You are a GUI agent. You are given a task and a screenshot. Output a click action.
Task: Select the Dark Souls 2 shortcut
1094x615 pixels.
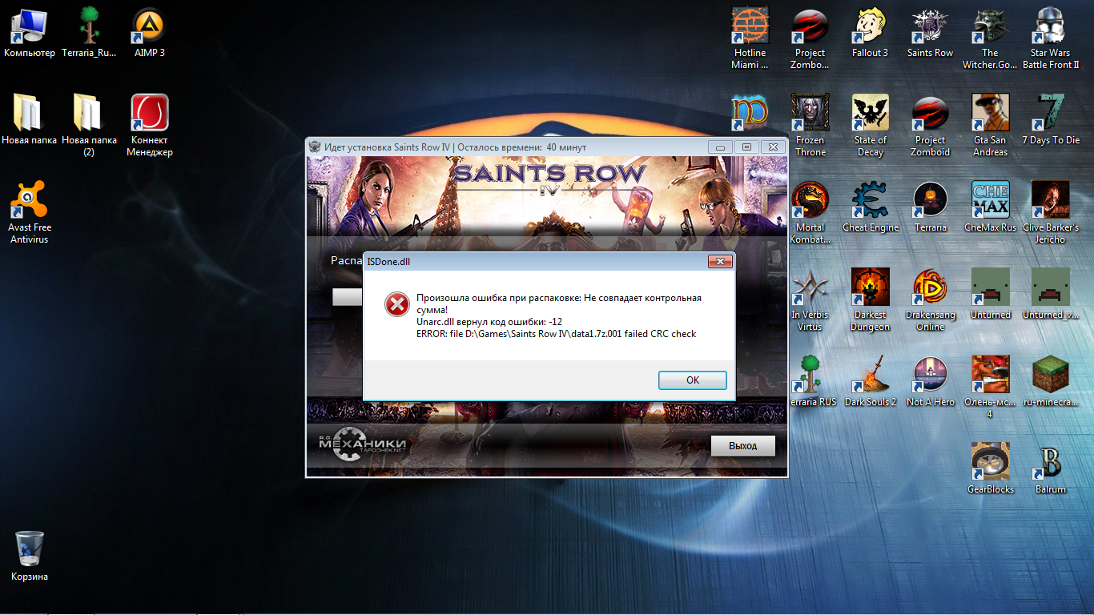[x=870, y=382]
